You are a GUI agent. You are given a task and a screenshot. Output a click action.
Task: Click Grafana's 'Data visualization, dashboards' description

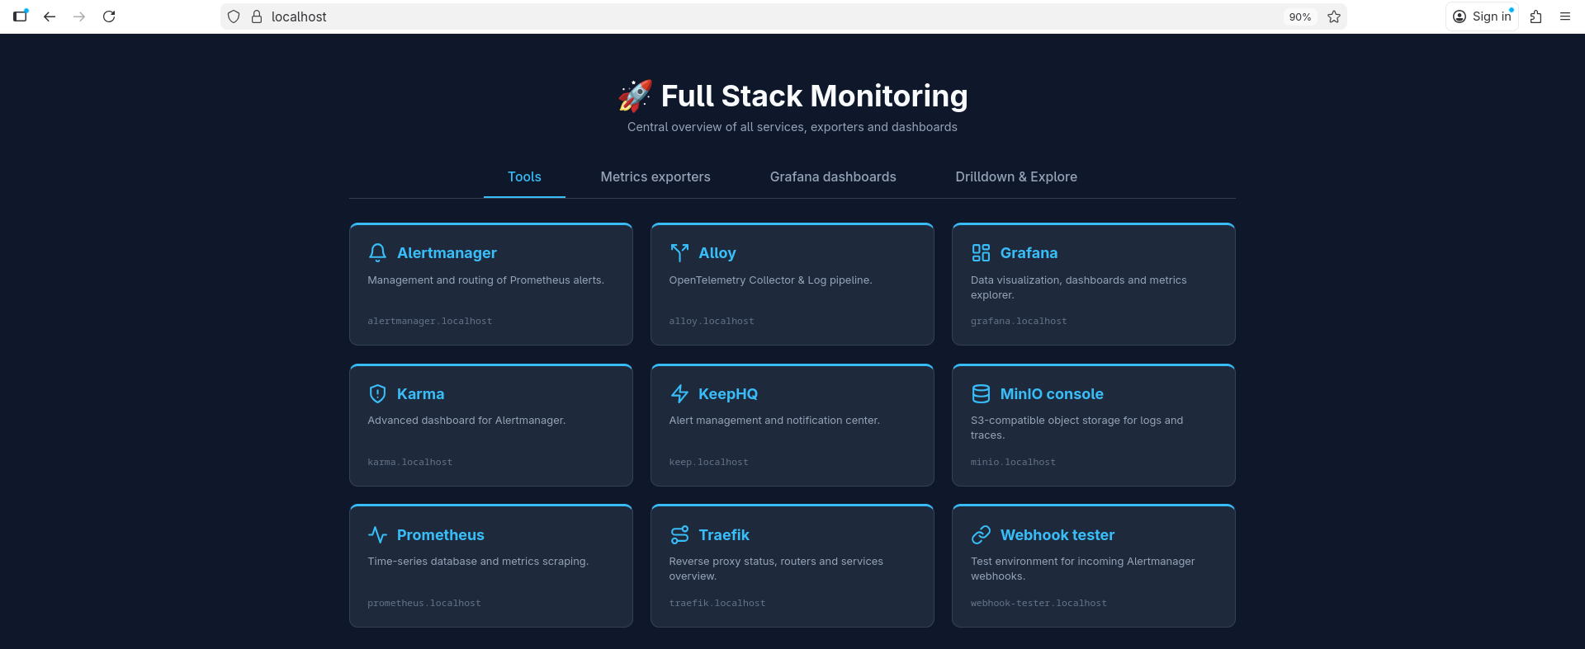coord(1079,288)
